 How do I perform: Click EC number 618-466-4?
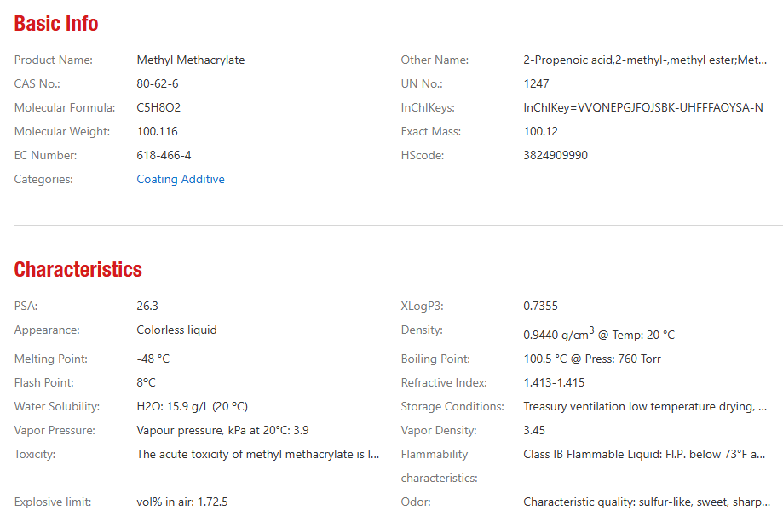[x=164, y=155]
